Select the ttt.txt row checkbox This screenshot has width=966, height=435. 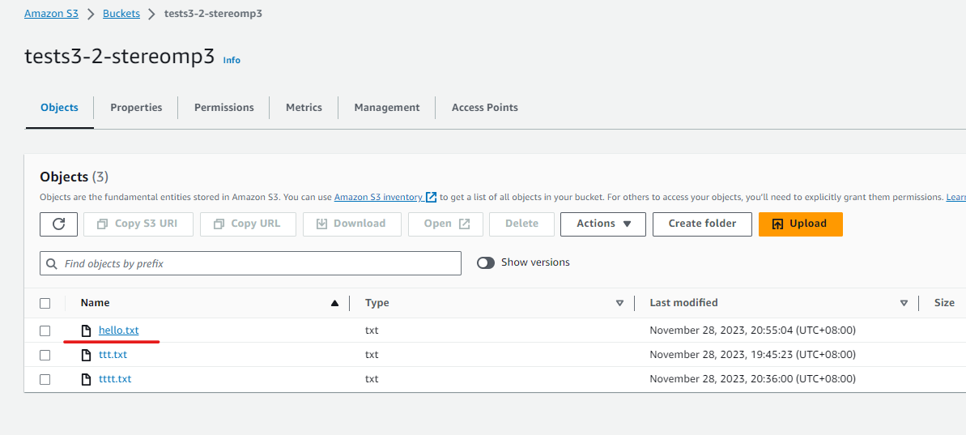pos(45,355)
